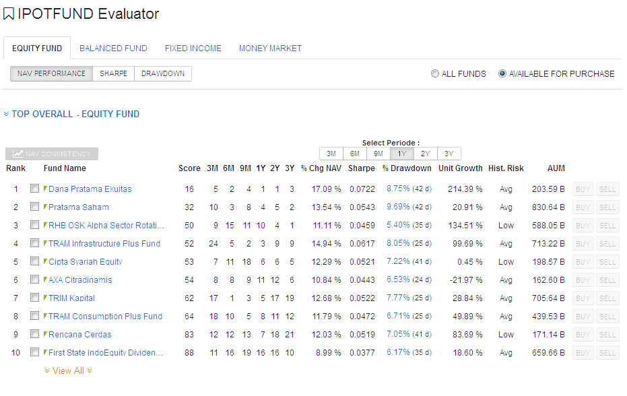Click the NAV Consistency chart icon
The height and width of the screenshot is (396, 627).
(x=18, y=154)
